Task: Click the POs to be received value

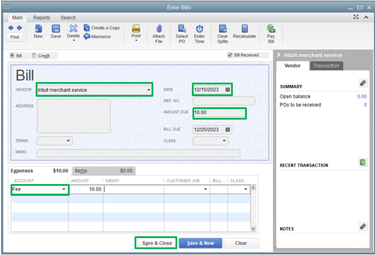Action: pos(365,105)
